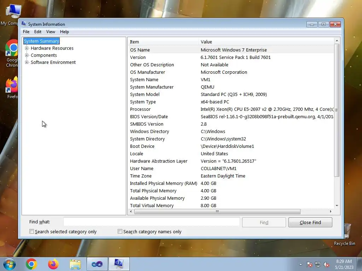The image size is (362, 271).
Task: Select the Other OS Description row
Action: click(x=231, y=65)
